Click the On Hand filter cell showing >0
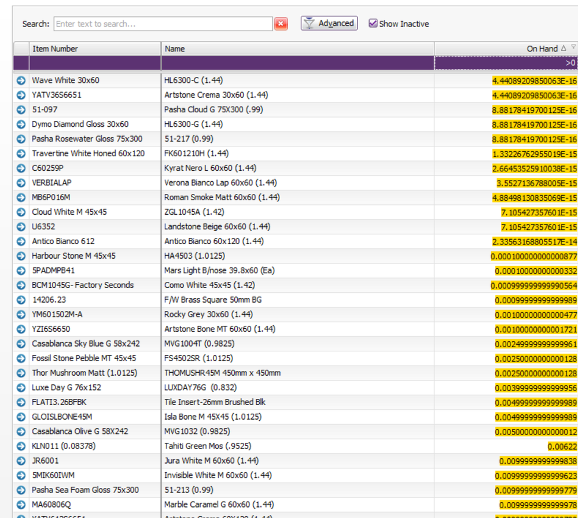578x518 pixels. pos(506,63)
